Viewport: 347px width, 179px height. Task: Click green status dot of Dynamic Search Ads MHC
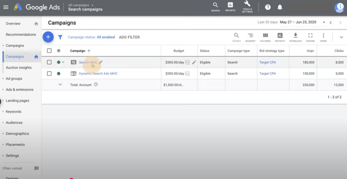[x=59, y=73]
